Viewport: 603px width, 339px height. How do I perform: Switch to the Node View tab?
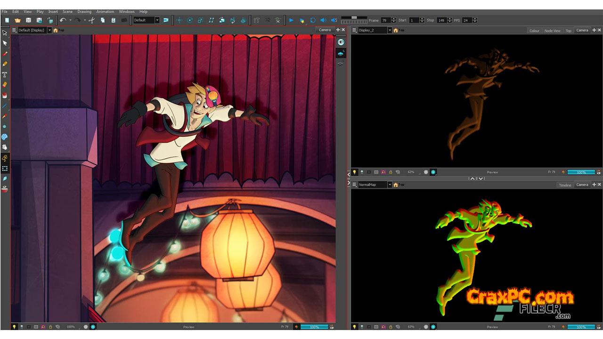[552, 31]
